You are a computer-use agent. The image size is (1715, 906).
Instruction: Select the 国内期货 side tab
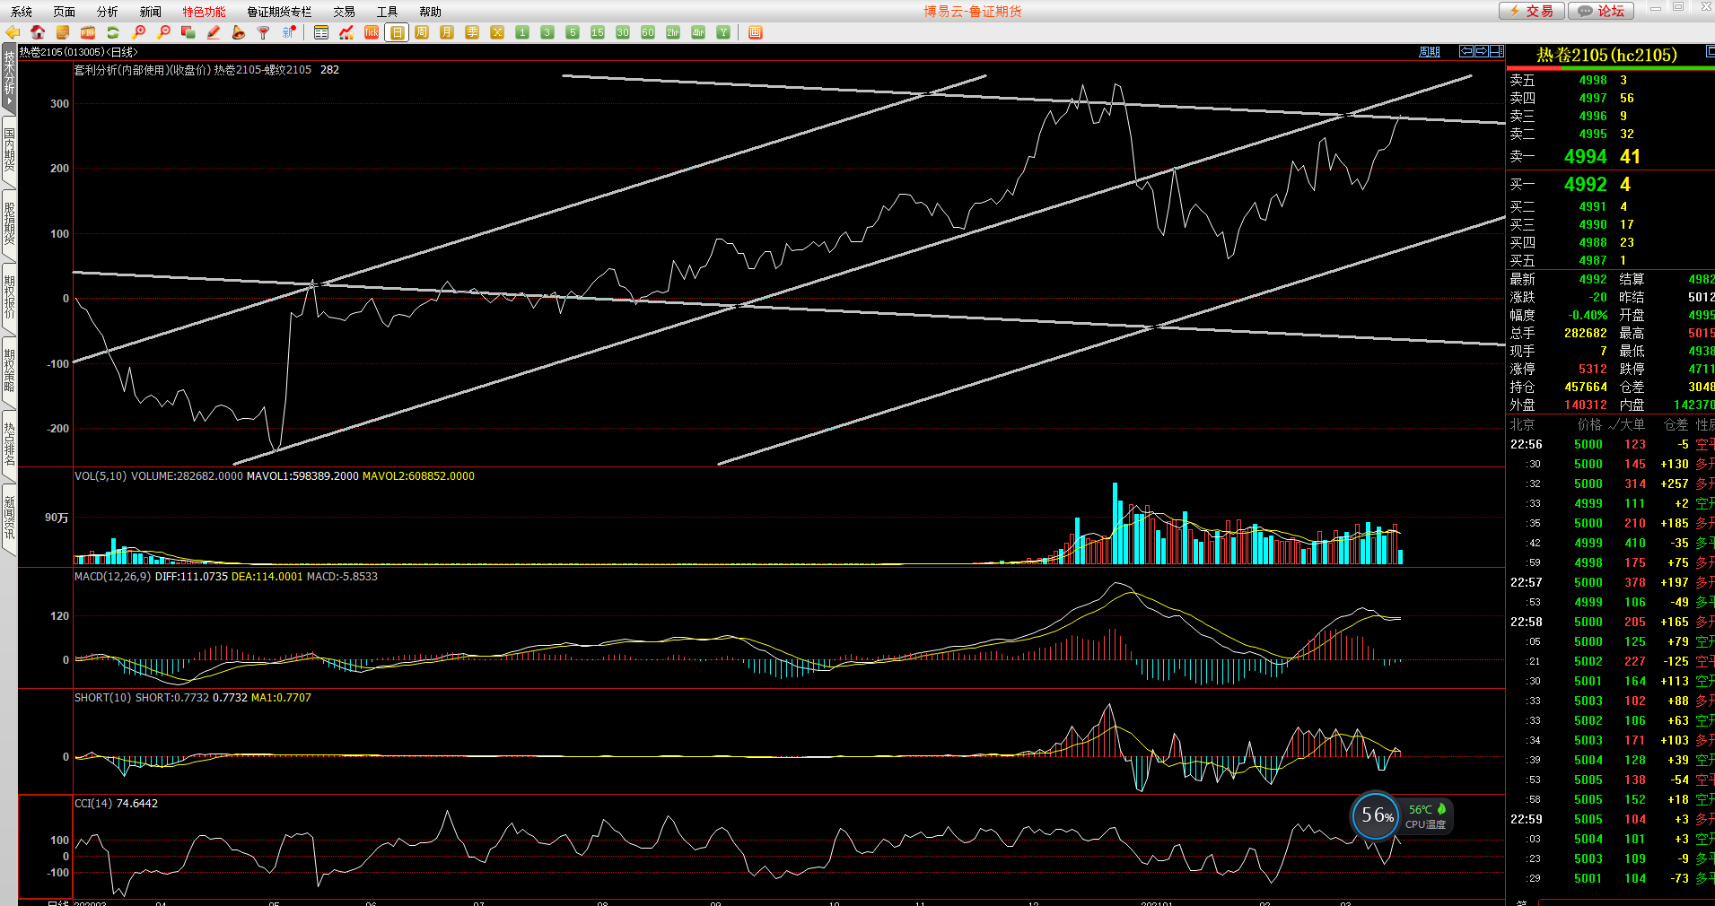coord(9,150)
